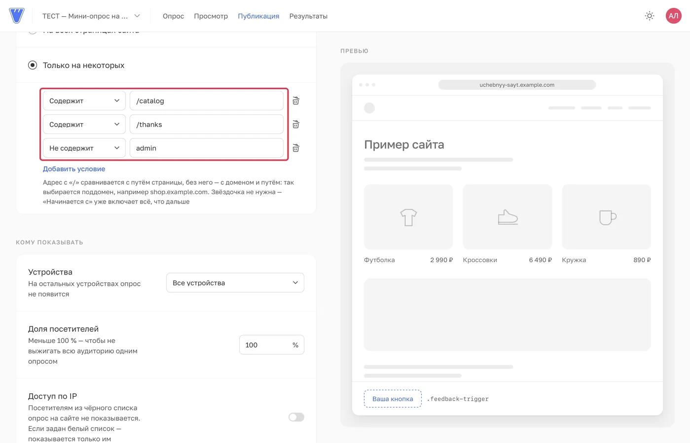Click the /catalog URL input field
690x443 pixels.
click(x=207, y=101)
